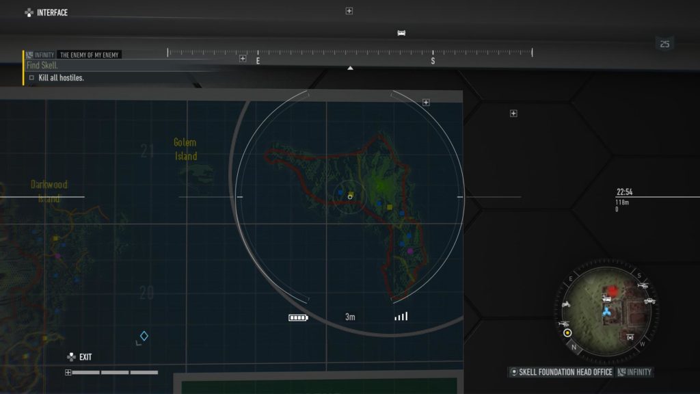This screenshot has height=394, width=700.
Task: Select the red enemy zone on minimap
Action: point(613,291)
